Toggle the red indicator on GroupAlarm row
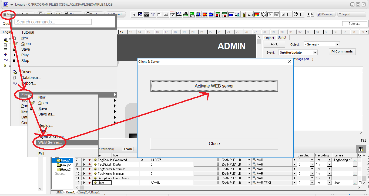Viewport: 369px width, 196px height. (89, 178)
